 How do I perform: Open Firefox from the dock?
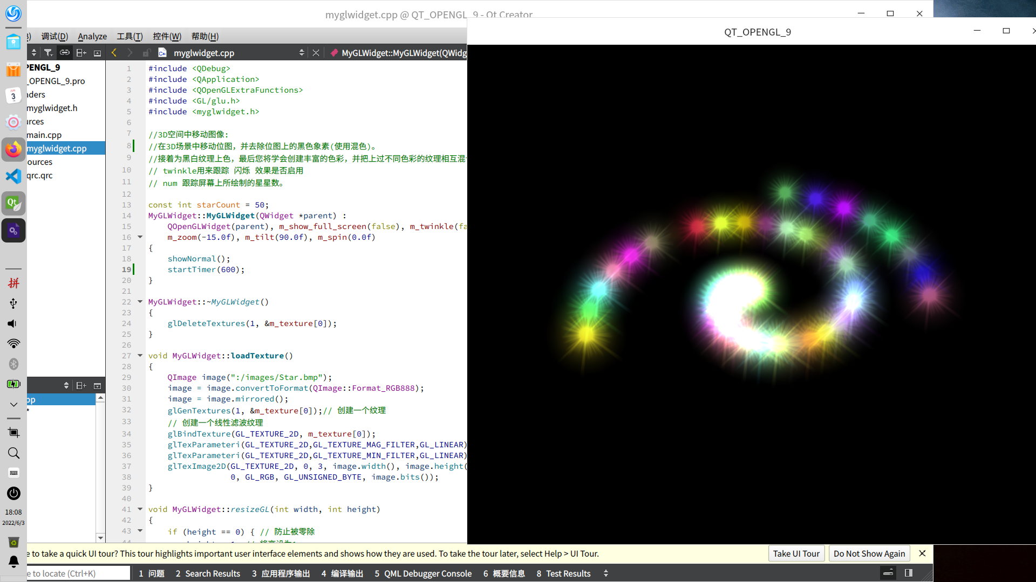13,149
